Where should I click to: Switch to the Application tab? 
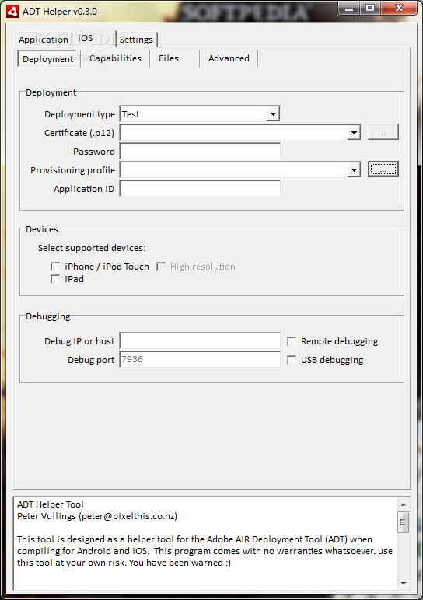coord(44,40)
